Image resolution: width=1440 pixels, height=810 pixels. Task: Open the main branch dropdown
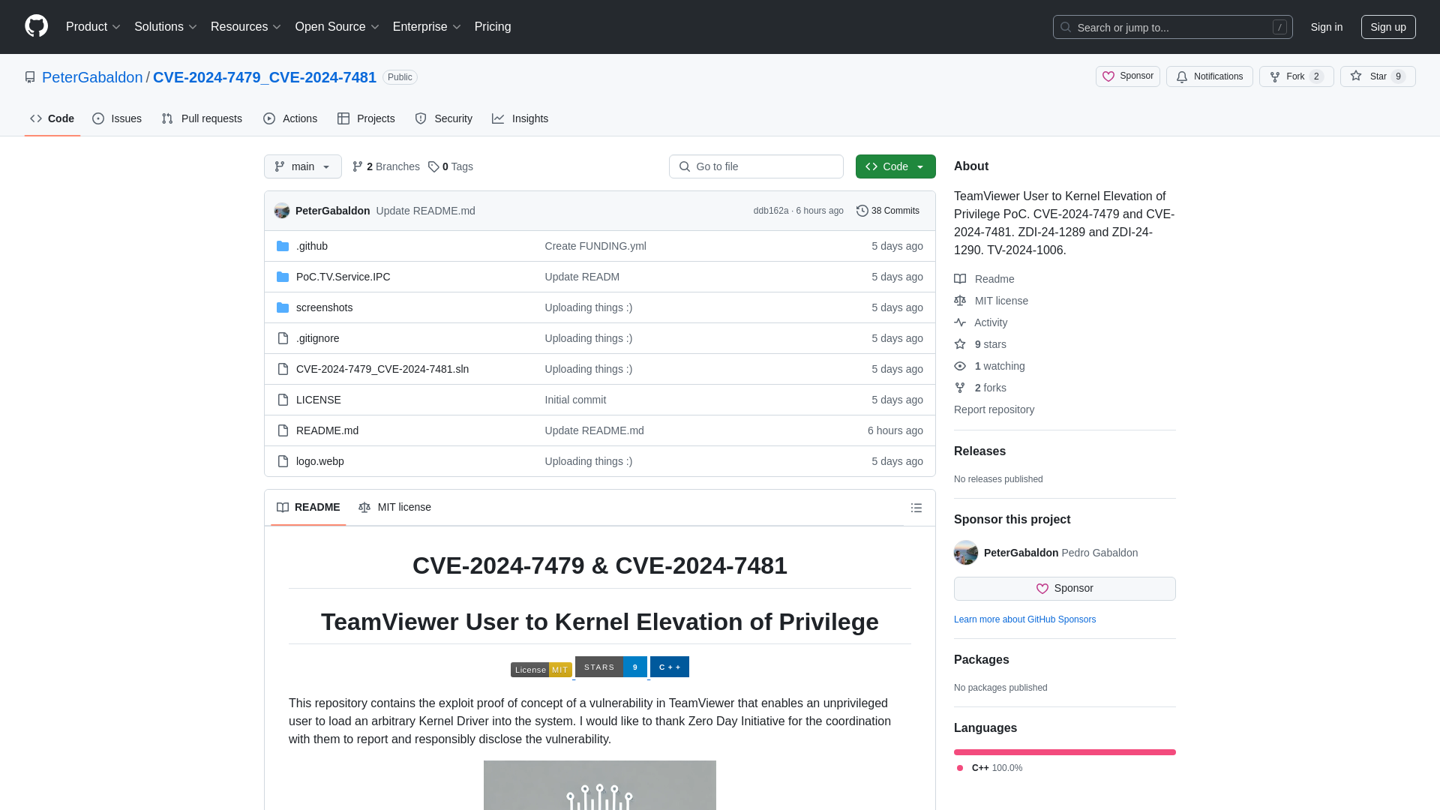[x=302, y=166]
